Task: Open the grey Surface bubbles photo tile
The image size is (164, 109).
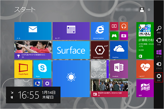Action: pyautogui.click(x=100, y=69)
